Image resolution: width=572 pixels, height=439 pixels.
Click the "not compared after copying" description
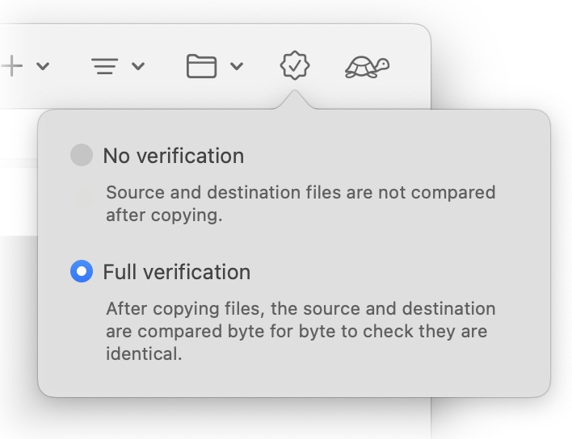click(x=301, y=204)
